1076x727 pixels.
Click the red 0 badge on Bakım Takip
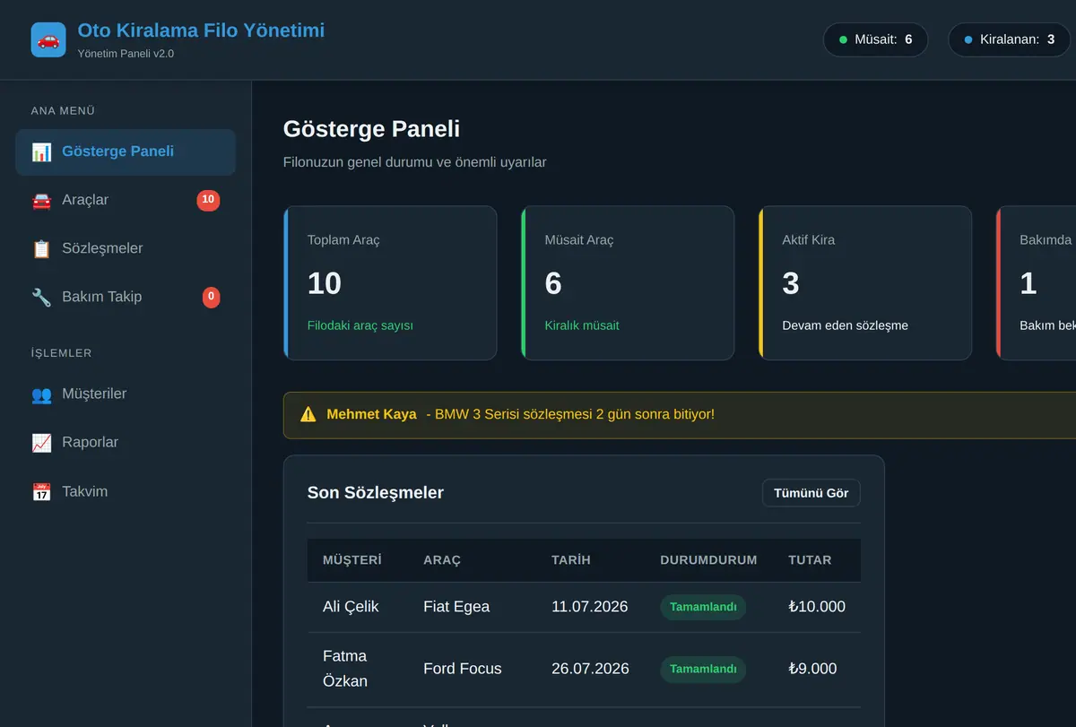[211, 297]
